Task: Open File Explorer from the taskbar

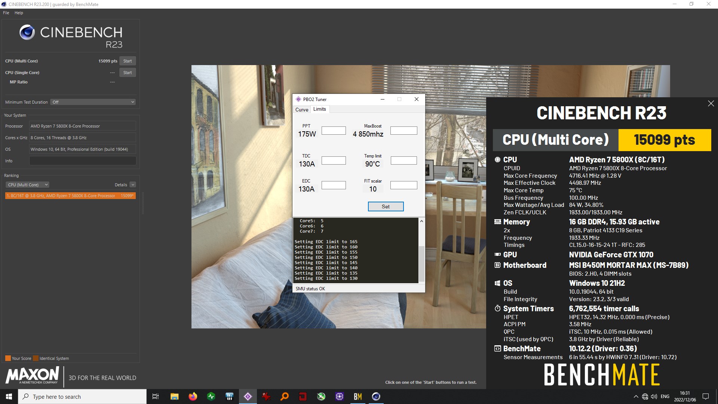Action: tap(174, 397)
